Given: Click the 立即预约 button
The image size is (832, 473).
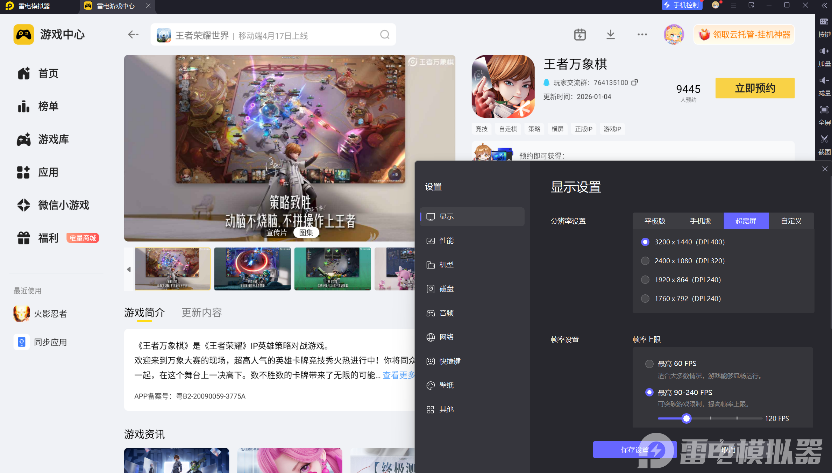Looking at the screenshot, I should [x=755, y=88].
